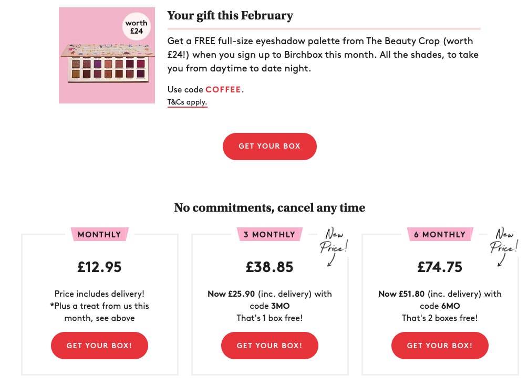Select the 6 Monthly GET YOUR BOX! button
Screen dimensions: 528x386
(x=440, y=345)
